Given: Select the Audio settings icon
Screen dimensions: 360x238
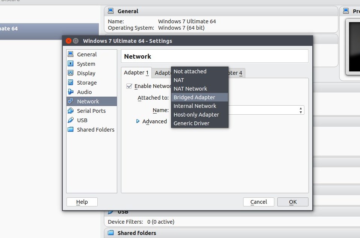Looking at the screenshot, I should (x=71, y=92).
